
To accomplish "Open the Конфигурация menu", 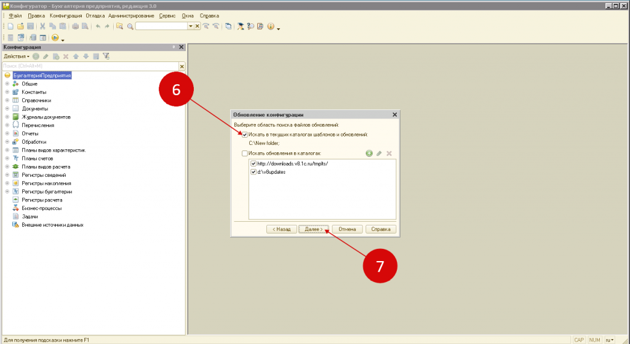I will pos(66,16).
